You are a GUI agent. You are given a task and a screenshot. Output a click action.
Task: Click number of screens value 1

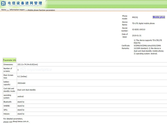tap(18, 70)
